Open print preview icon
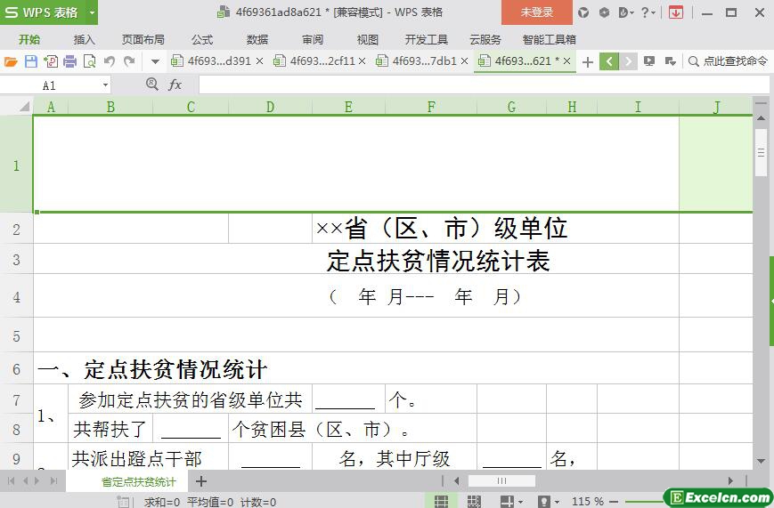The image size is (774, 508). point(90,61)
